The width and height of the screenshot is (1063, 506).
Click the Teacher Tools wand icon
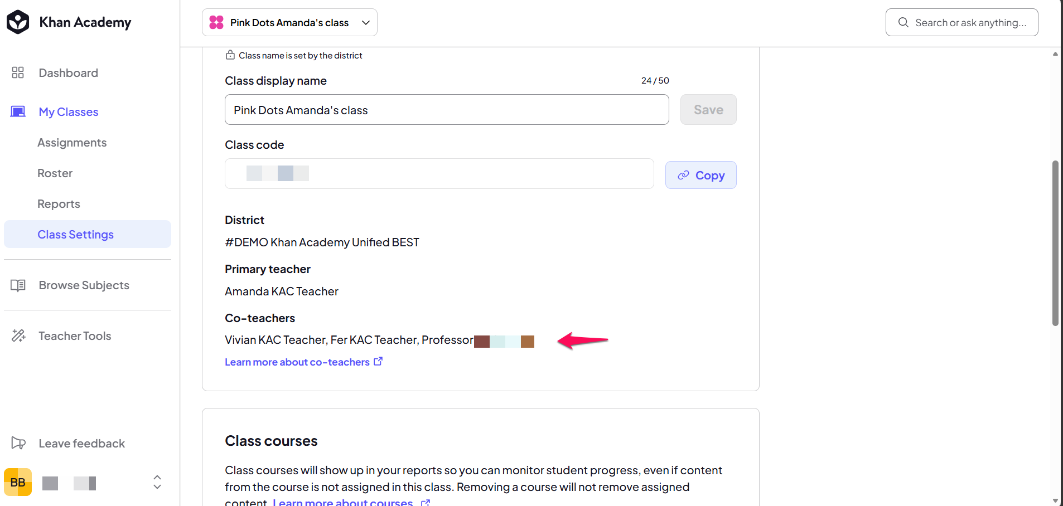(18, 335)
